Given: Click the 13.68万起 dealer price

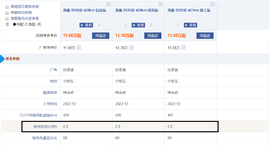Looking at the screenshot, I should click(177, 36).
